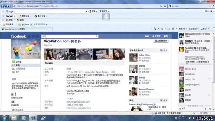Show all people you may know
Image resolution: width=215 pixels, height=121 pixels.
pyautogui.click(x=164, y=50)
